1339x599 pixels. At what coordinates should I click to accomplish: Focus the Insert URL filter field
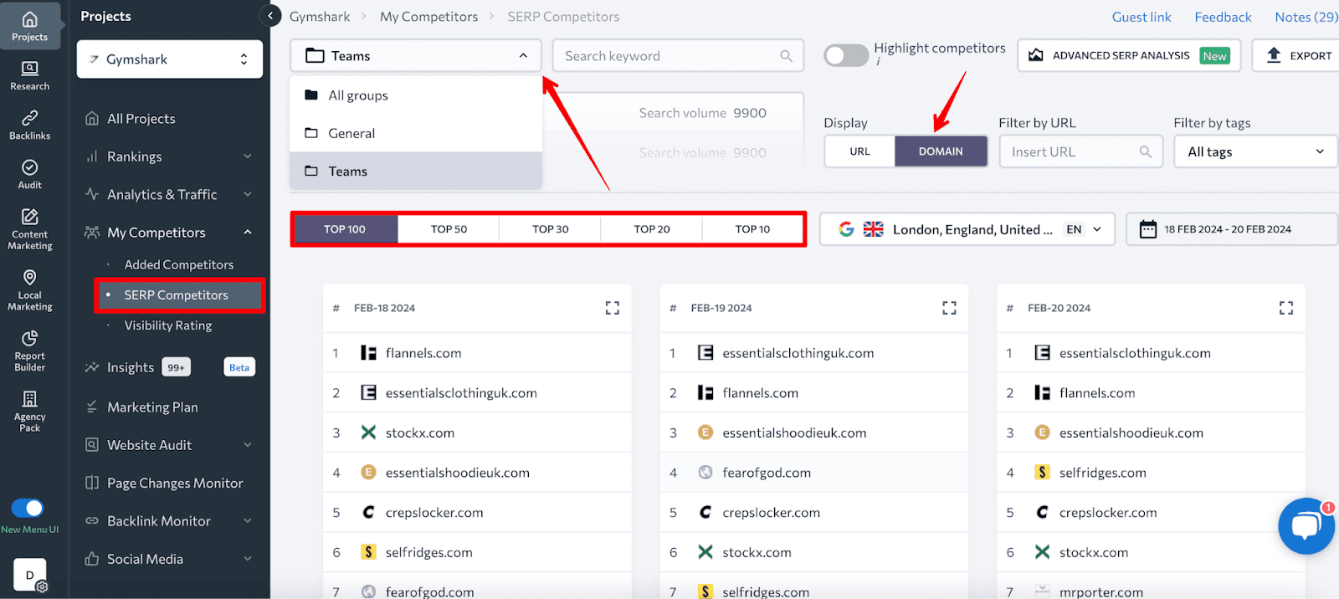[x=1081, y=152]
